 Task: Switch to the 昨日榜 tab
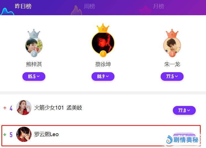[23, 6]
